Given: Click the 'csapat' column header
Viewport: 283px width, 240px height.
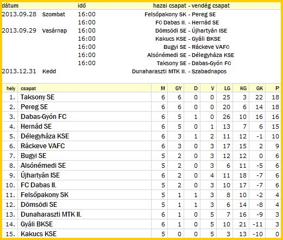Looking at the screenshot, I should click(28, 89).
